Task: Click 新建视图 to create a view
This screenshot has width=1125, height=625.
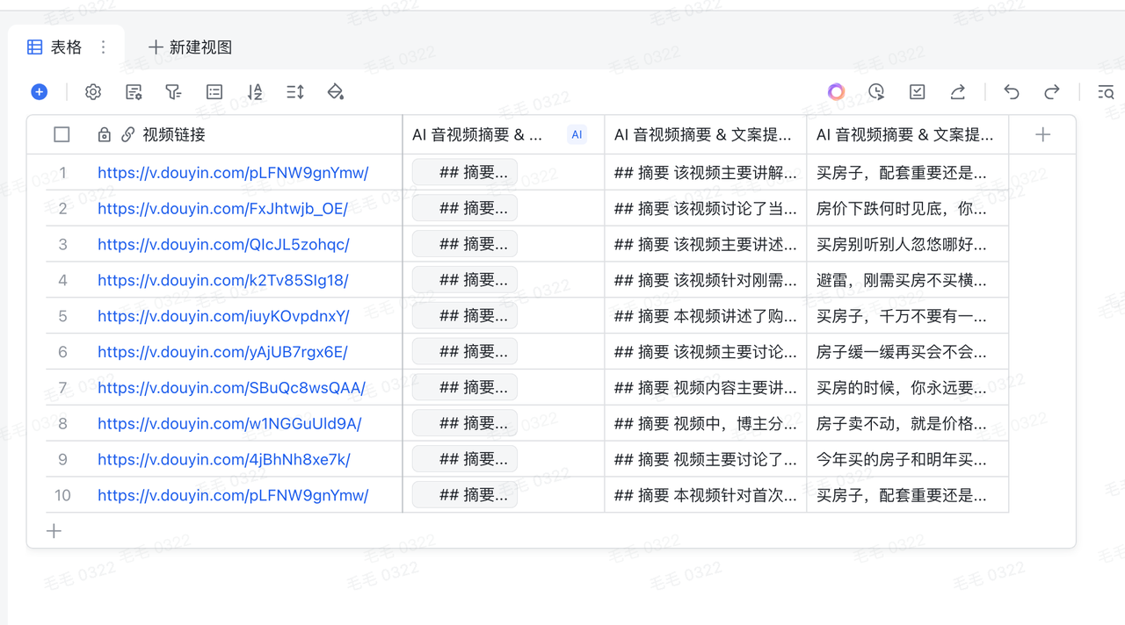Action: coord(190,47)
